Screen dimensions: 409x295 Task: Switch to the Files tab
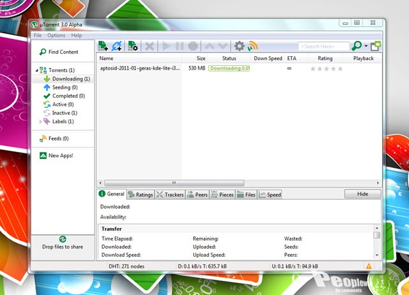click(x=246, y=195)
